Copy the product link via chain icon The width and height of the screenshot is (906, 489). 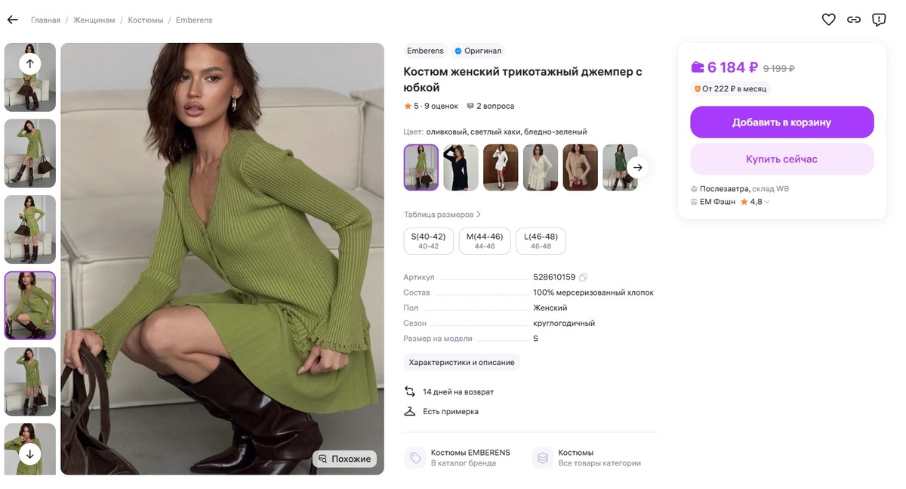853,19
